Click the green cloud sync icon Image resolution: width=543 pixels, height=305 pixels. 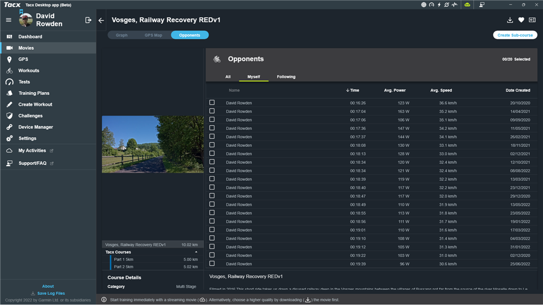point(467,5)
